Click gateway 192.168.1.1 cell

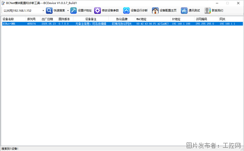tap(227, 24)
